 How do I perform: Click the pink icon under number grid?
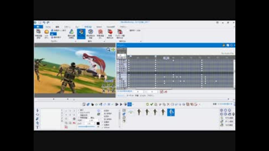click(66, 127)
